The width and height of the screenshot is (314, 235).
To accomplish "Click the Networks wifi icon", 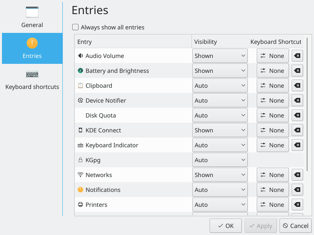I will 80,175.
